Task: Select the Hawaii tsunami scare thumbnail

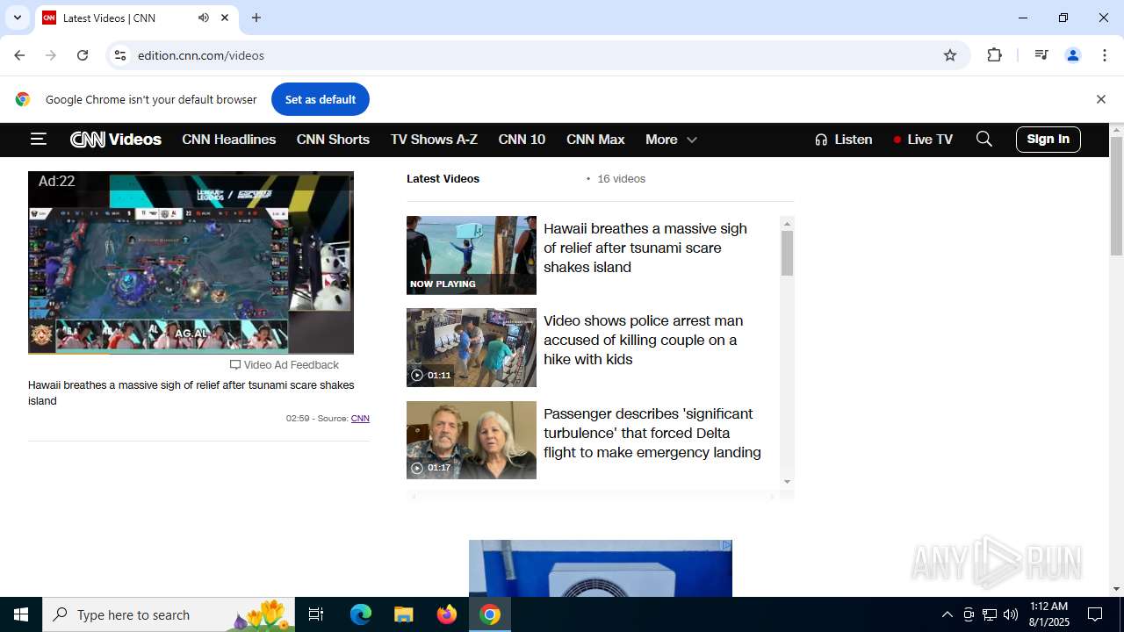Action: point(472,255)
